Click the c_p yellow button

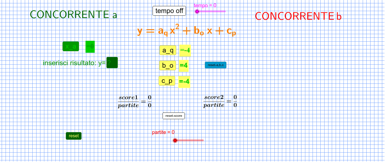click(x=167, y=81)
